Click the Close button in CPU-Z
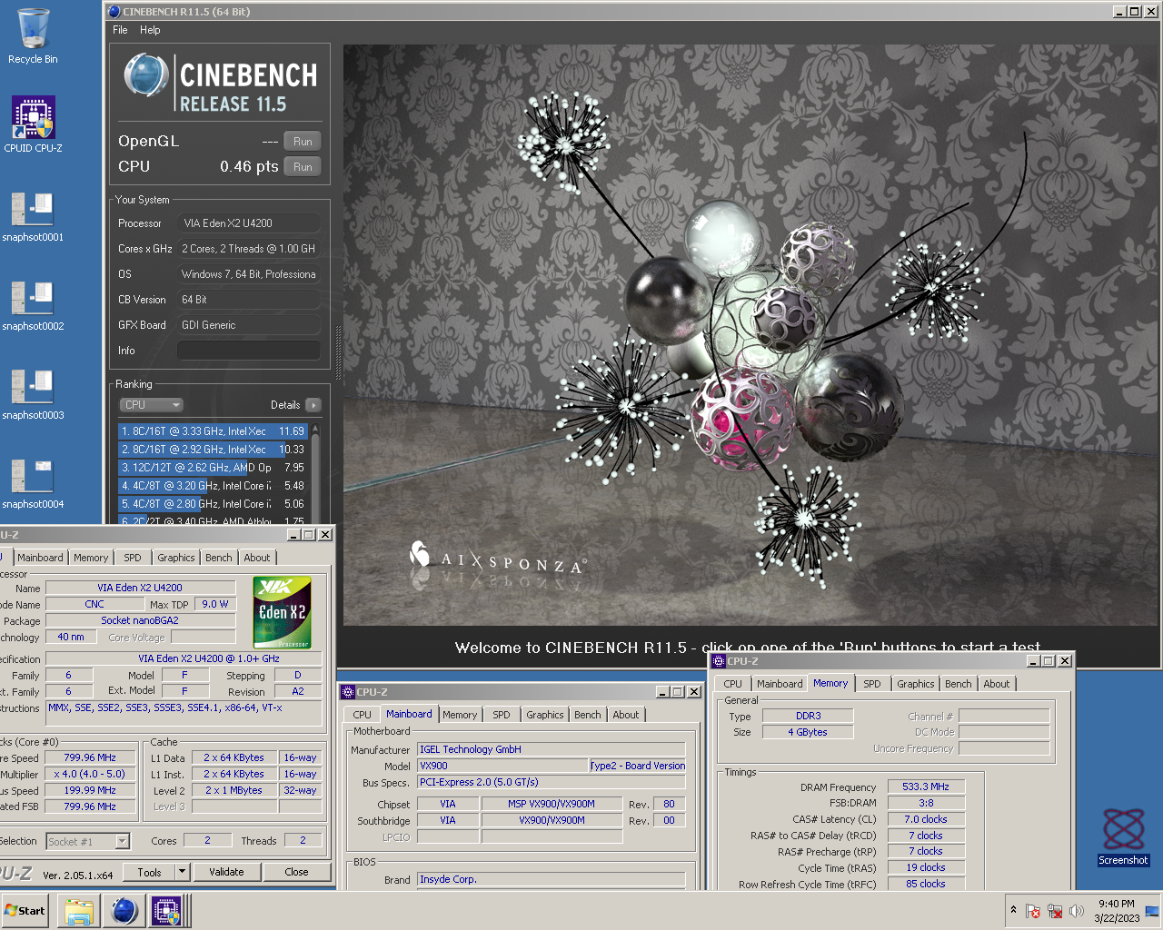This screenshot has width=1163, height=930. pyautogui.click(x=296, y=872)
